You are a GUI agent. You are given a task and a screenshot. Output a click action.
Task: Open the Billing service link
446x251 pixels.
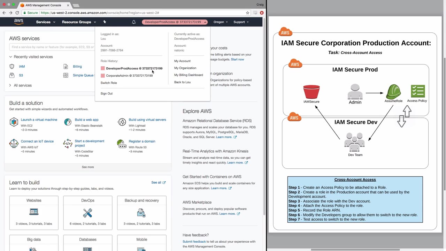(77, 66)
